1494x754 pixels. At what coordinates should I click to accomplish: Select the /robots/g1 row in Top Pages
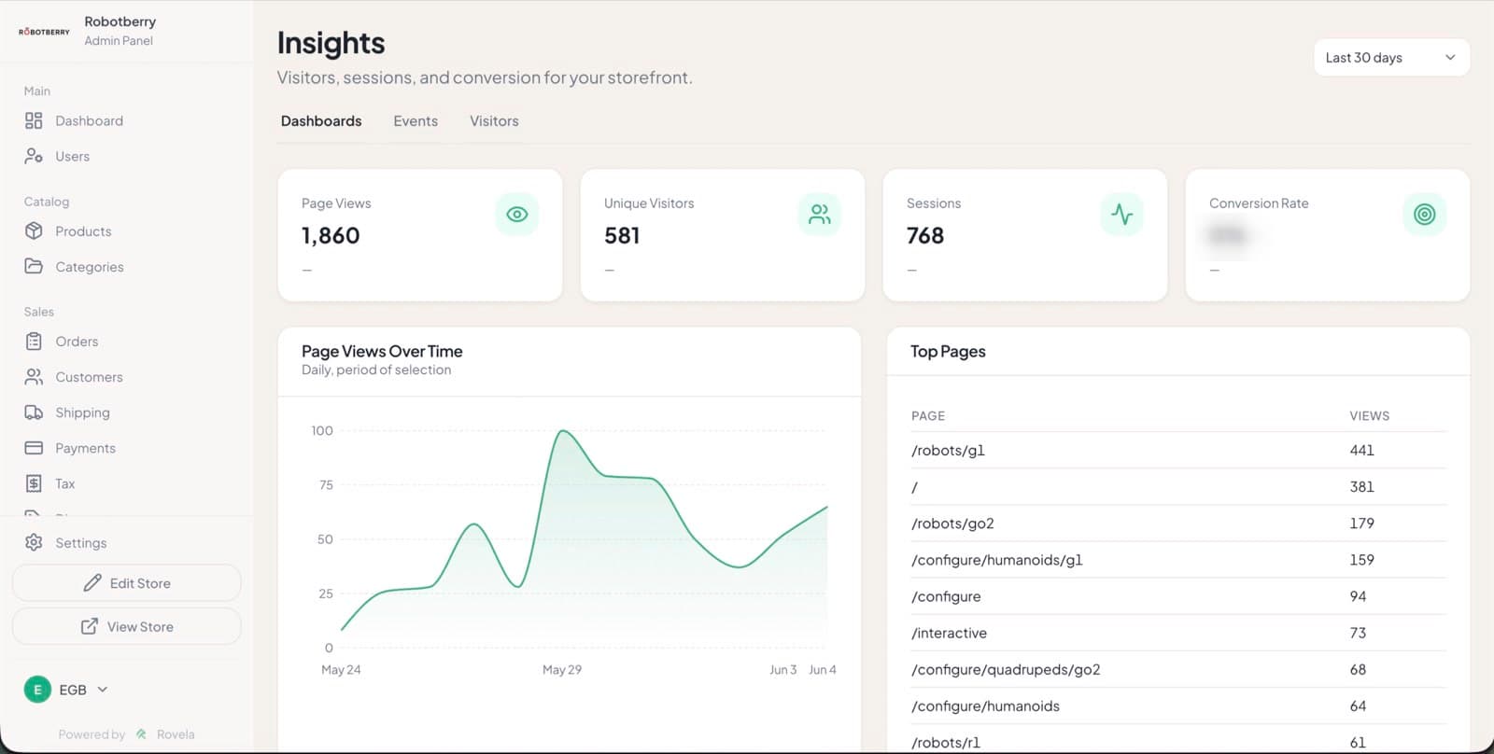(1178, 450)
